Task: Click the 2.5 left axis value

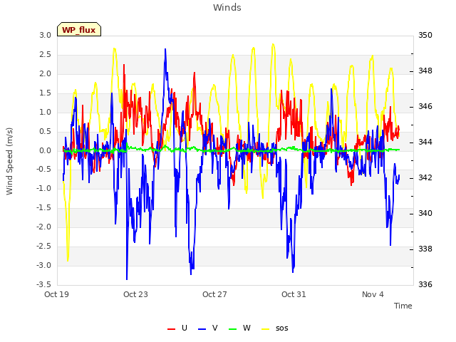Action: point(46,54)
